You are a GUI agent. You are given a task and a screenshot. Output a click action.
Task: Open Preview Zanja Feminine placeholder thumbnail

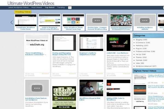[x=97, y=20]
